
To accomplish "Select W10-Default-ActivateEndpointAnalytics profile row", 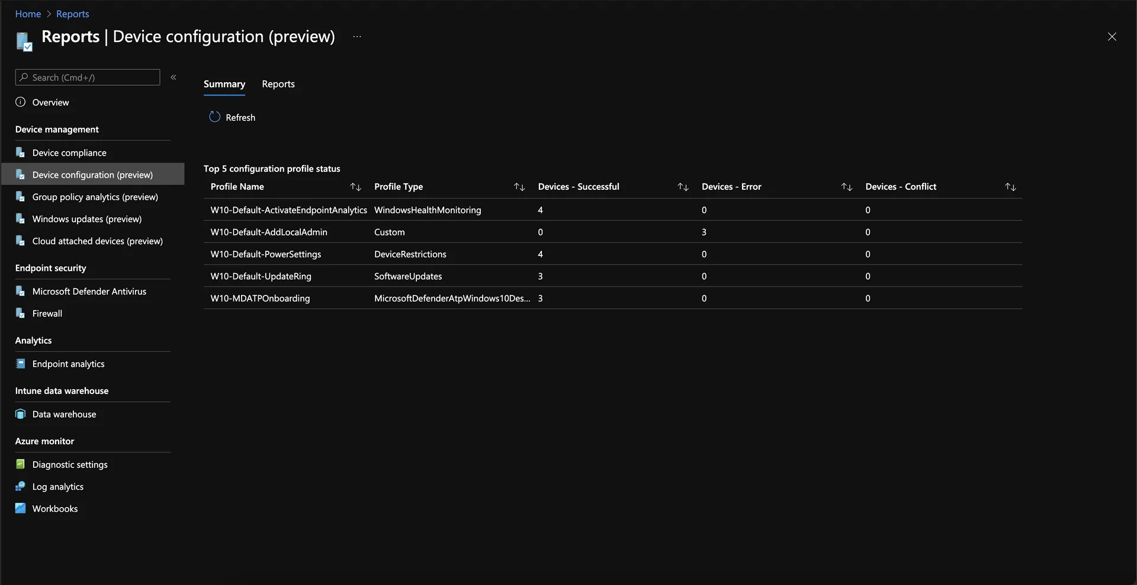I will (x=613, y=210).
